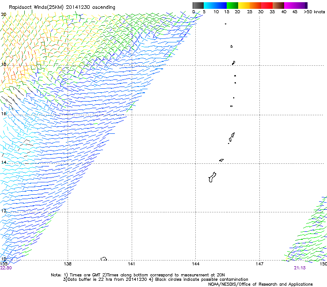Select the latitude label '20'
327x287 pixels.
click(x=4, y=15)
